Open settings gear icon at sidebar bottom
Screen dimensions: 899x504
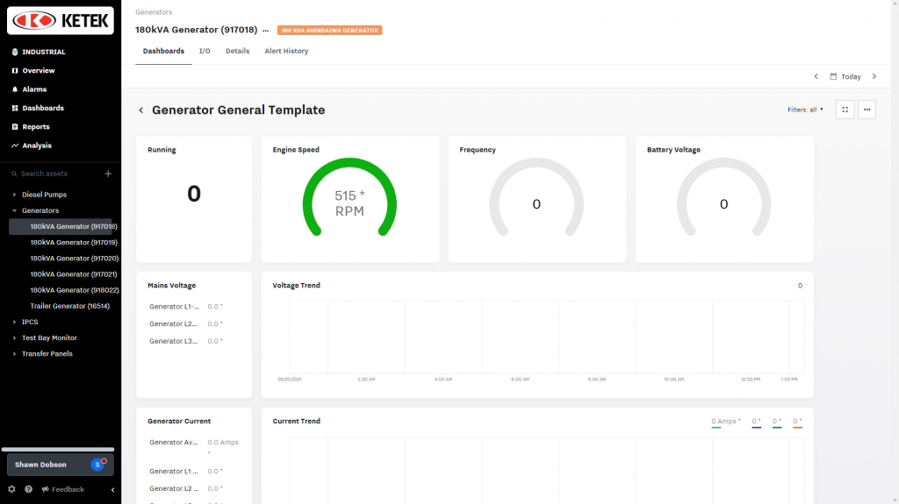pyautogui.click(x=11, y=489)
